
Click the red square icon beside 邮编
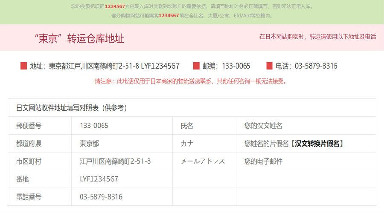tap(196, 66)
